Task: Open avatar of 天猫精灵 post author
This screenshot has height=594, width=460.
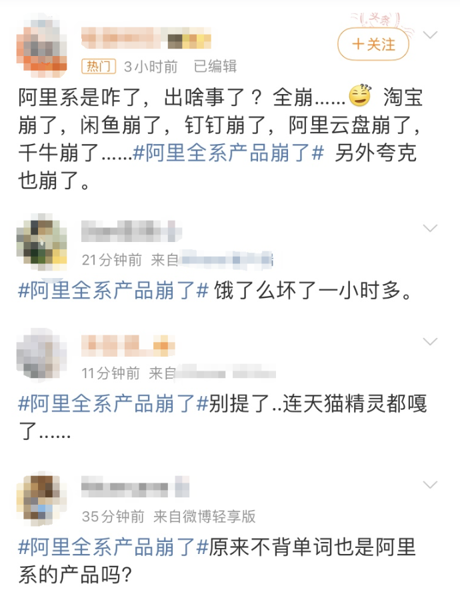Action: coord(42,354)
